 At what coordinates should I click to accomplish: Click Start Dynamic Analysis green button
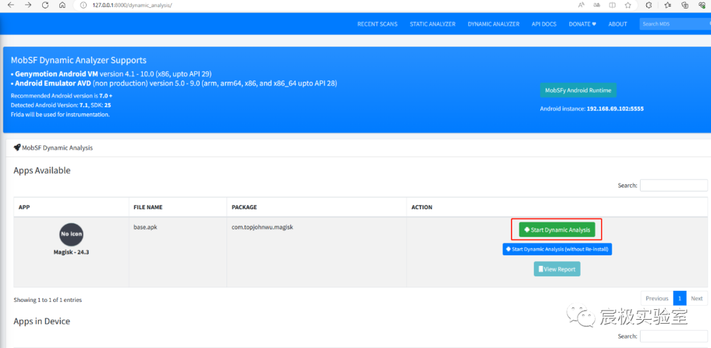(x=557, y=230)
